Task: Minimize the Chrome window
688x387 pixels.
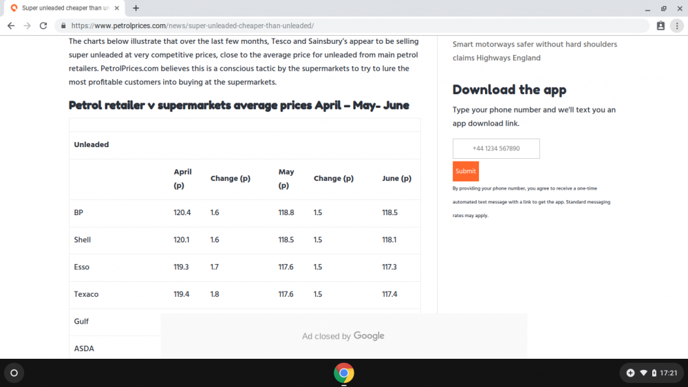Action: click(647, 8)
